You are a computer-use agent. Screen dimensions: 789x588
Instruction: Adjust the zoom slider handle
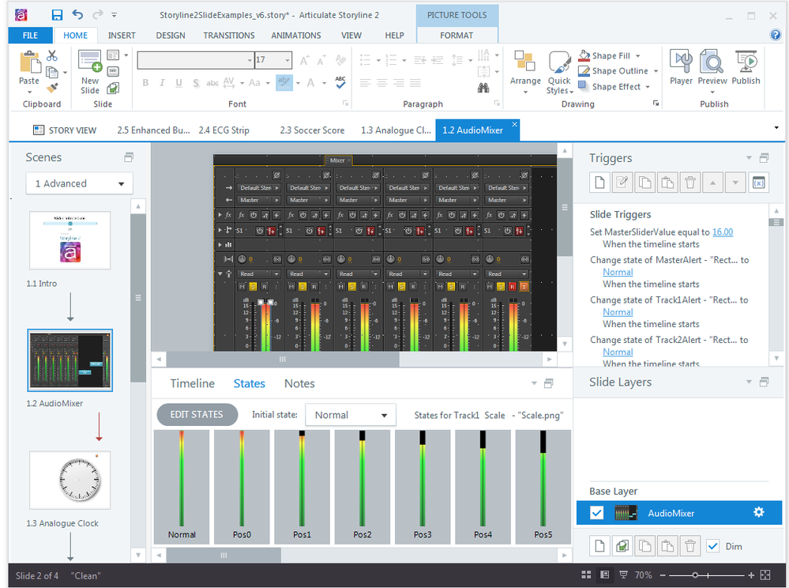695,575
